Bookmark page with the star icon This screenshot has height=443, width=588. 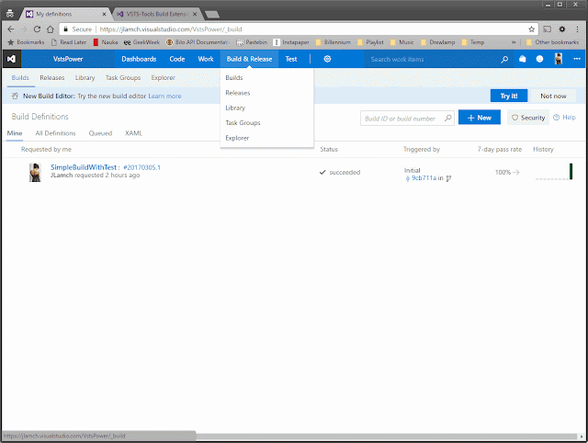531,29
